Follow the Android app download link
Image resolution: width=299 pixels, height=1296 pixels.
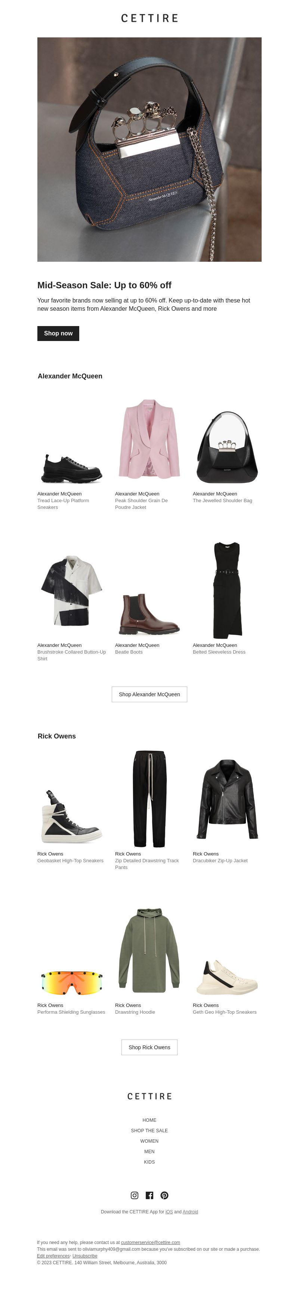191,1211
